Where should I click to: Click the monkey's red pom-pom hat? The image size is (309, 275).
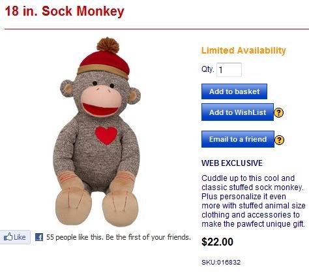coord(104,58)
